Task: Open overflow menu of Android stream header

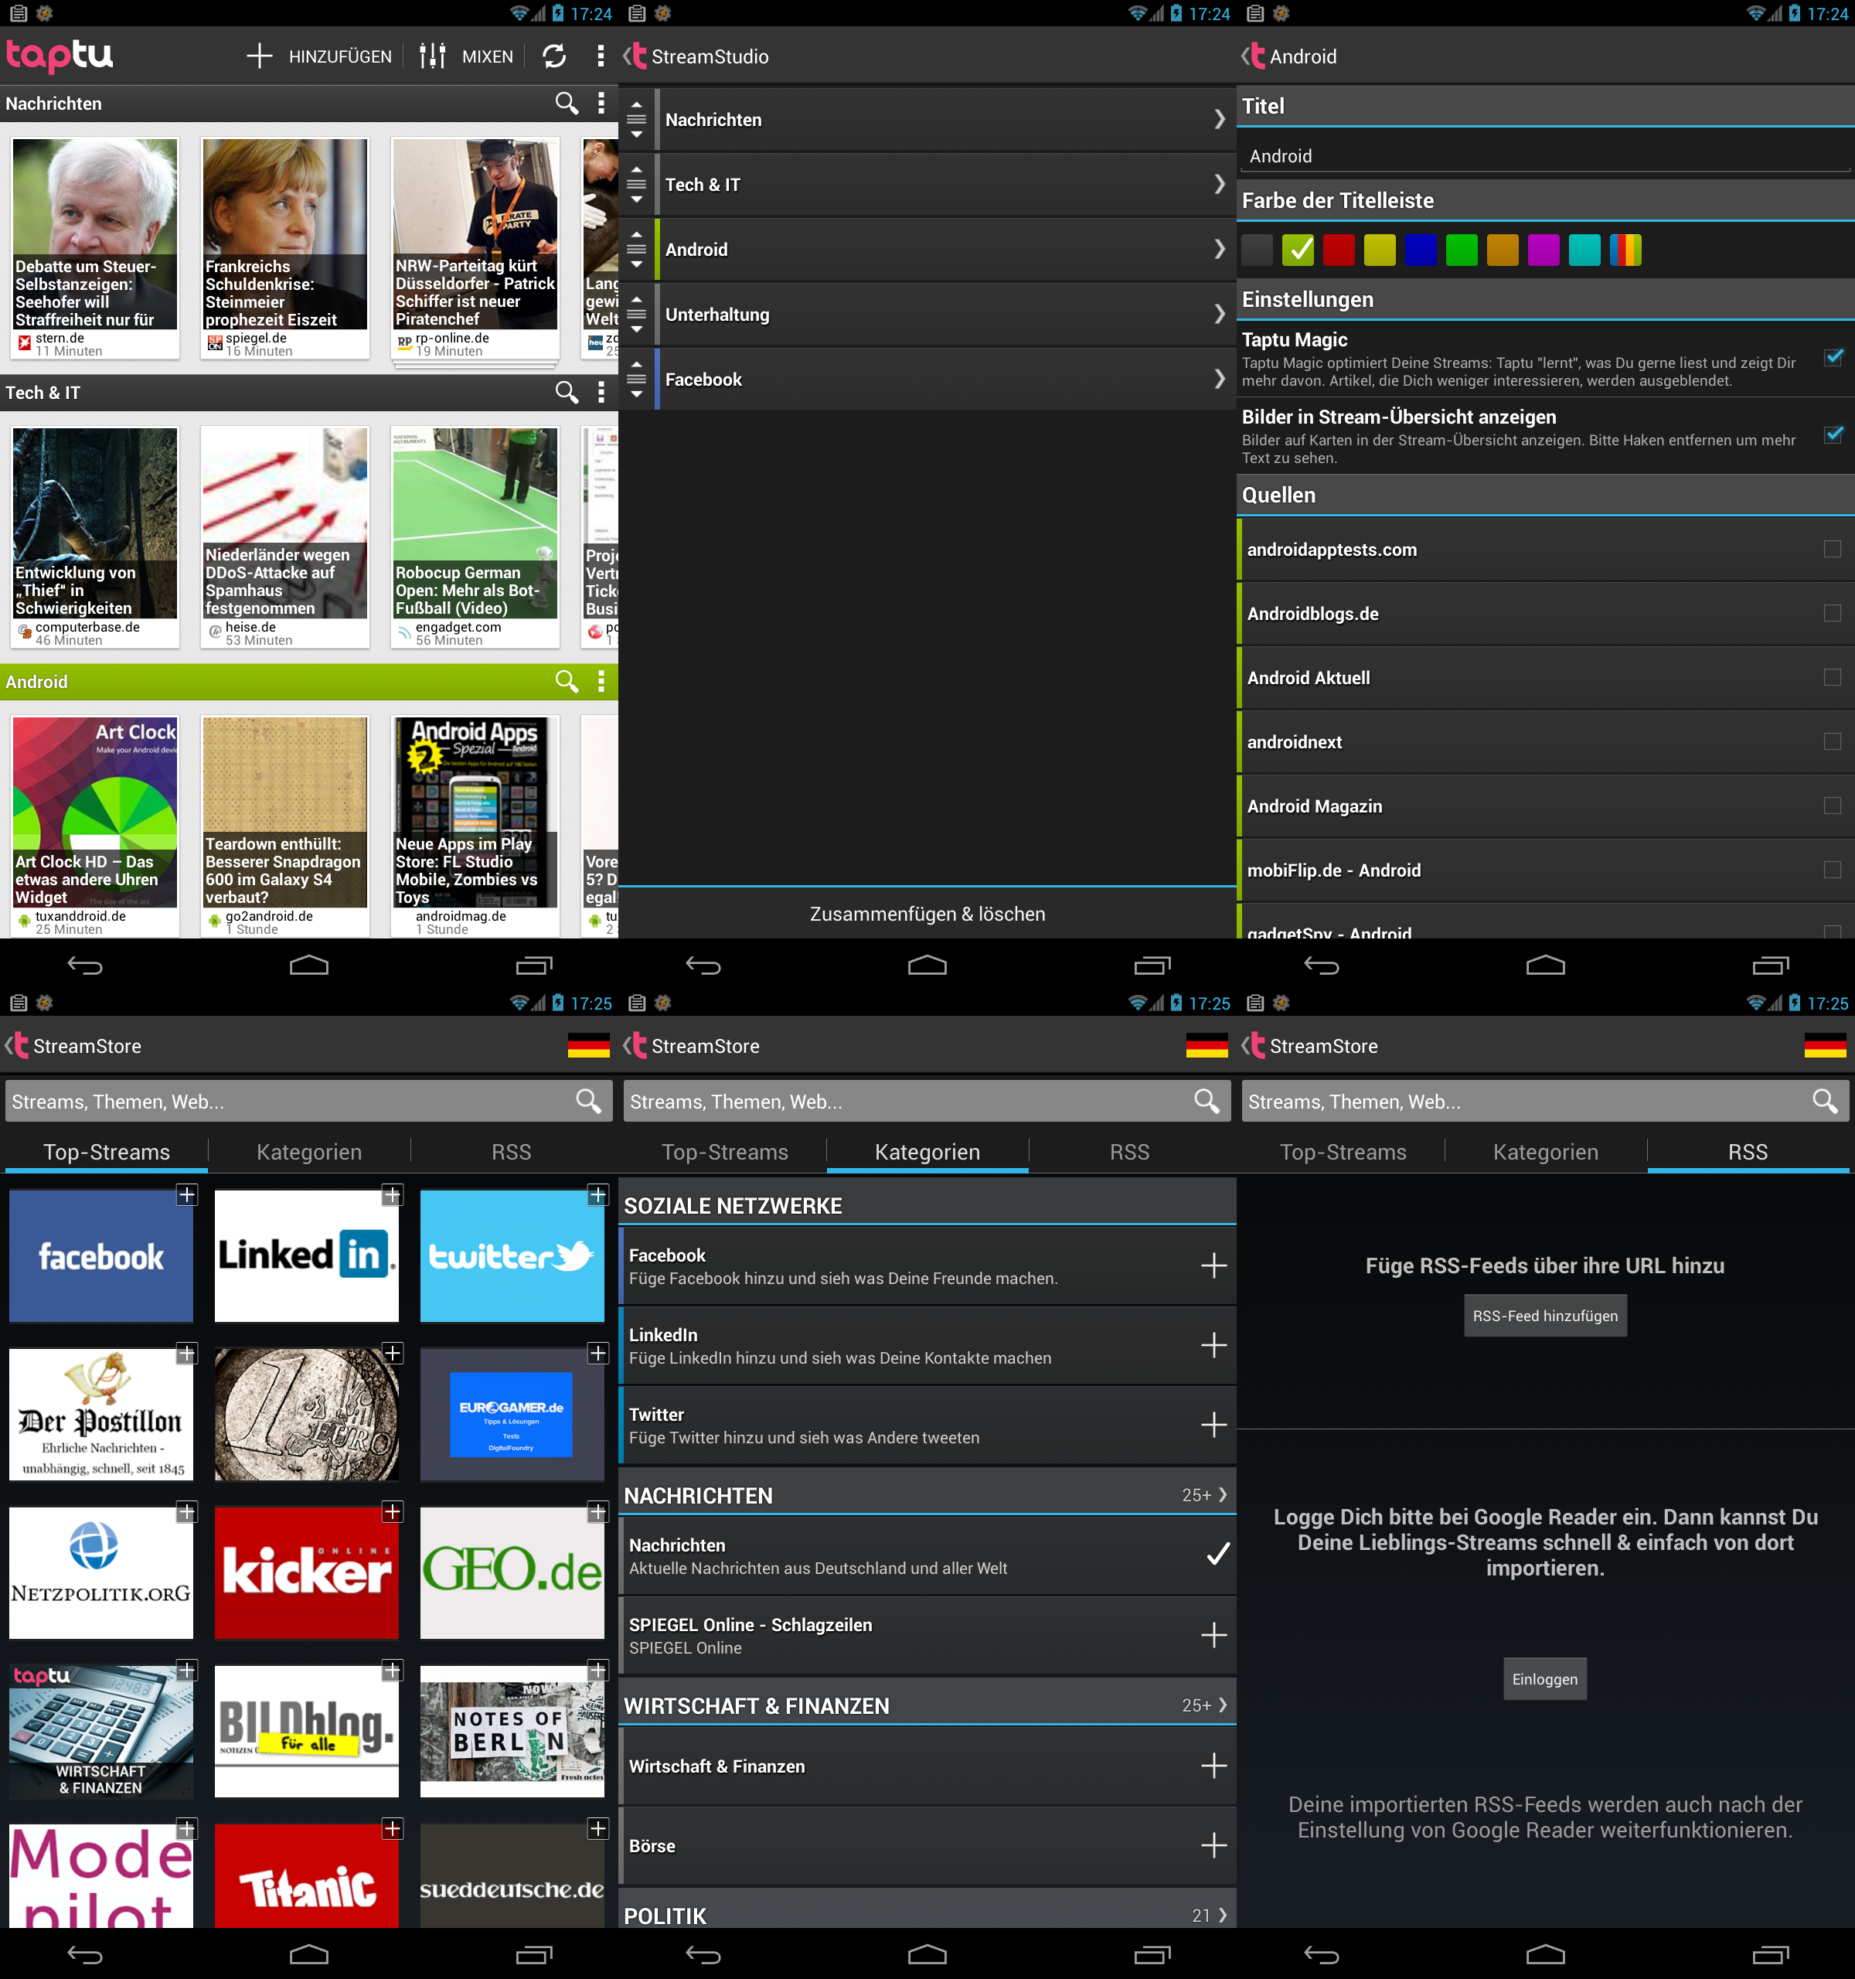Action: coord(601,681)
